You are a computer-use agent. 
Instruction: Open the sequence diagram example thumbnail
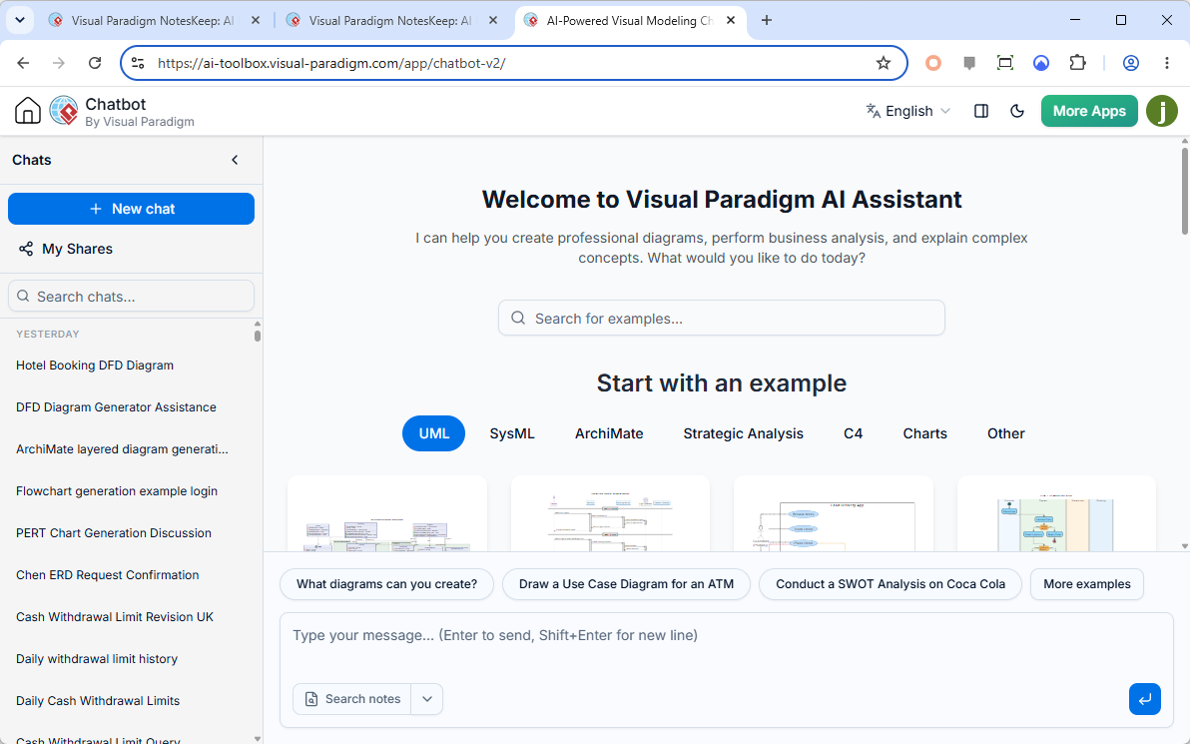click(610, 514)
